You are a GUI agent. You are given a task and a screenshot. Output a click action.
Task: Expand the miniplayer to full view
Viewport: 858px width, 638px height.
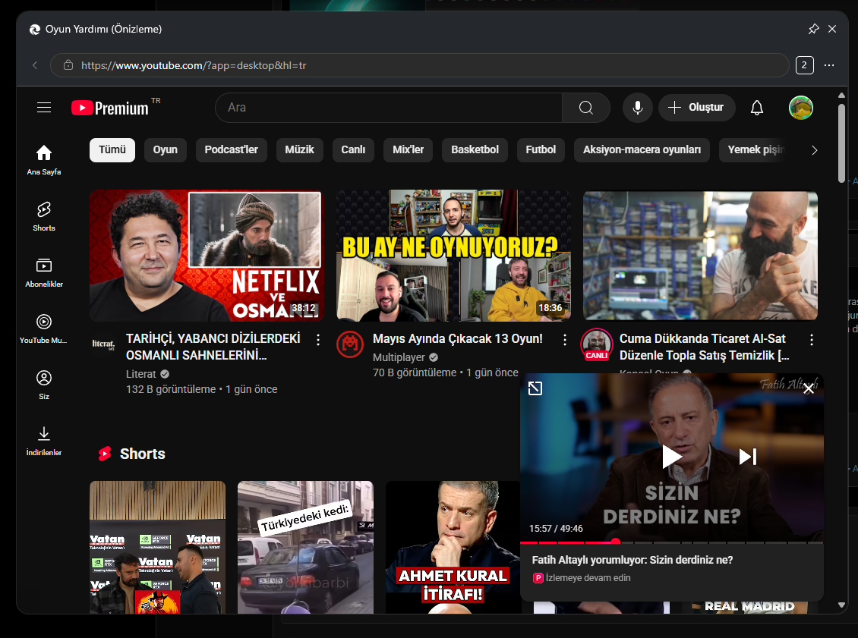[x=535, y=388]
